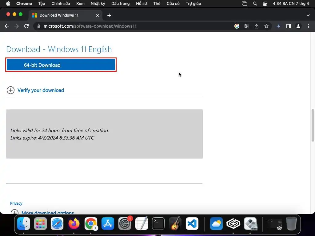Open the Cửa sổ menu
315x236 pixels.
pos(173,3)
